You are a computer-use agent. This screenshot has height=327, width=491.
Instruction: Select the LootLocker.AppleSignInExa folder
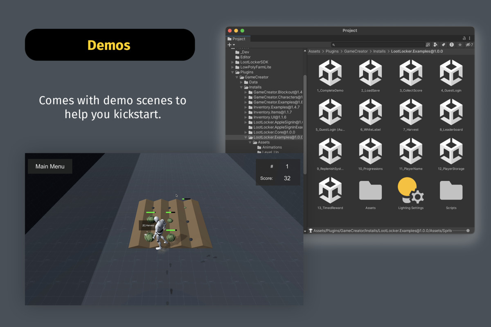click(x=275, y=127)
